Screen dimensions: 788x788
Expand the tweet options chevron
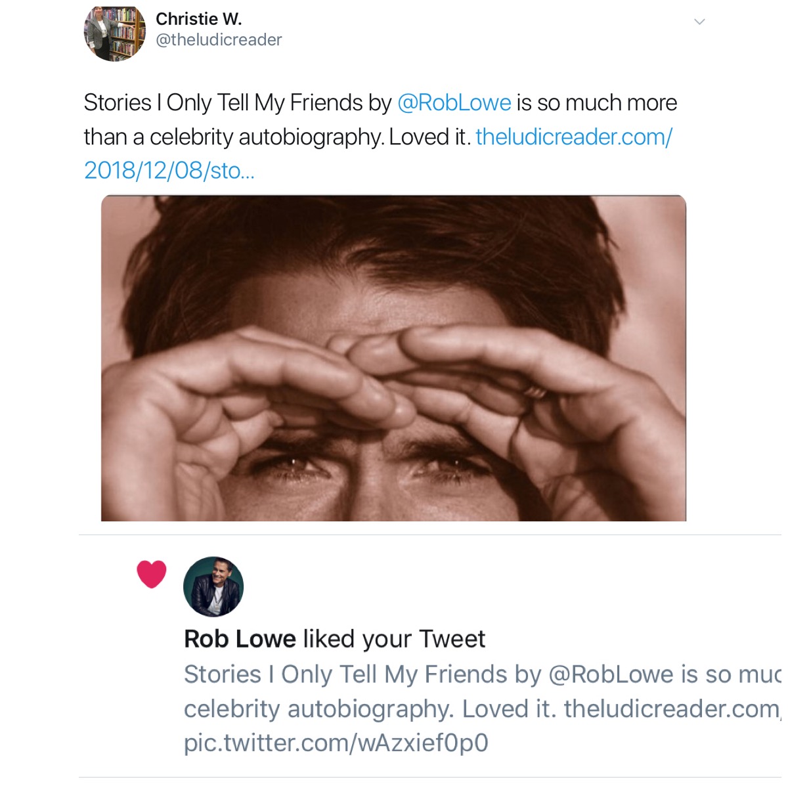(x=699, y=22)
